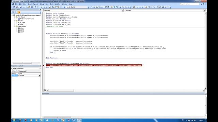Image resolution: width=218 pixels, height=122 pixels.
Task: Collapse the tanks project root node
Action: coord(12,15)
